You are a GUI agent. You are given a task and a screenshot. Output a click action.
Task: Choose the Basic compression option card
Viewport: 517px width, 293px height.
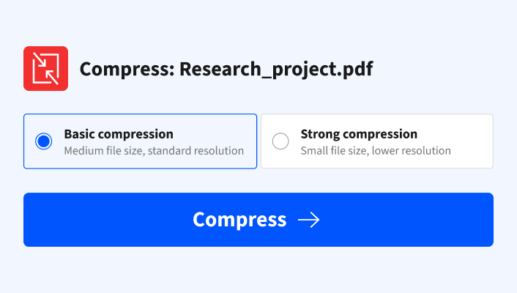[140, 141]
